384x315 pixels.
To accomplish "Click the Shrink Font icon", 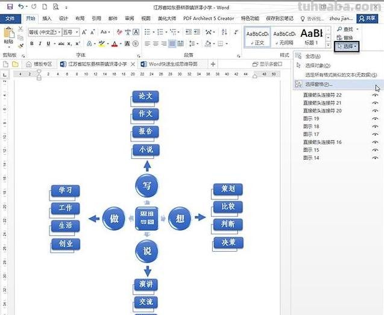I will coord(93,32).
